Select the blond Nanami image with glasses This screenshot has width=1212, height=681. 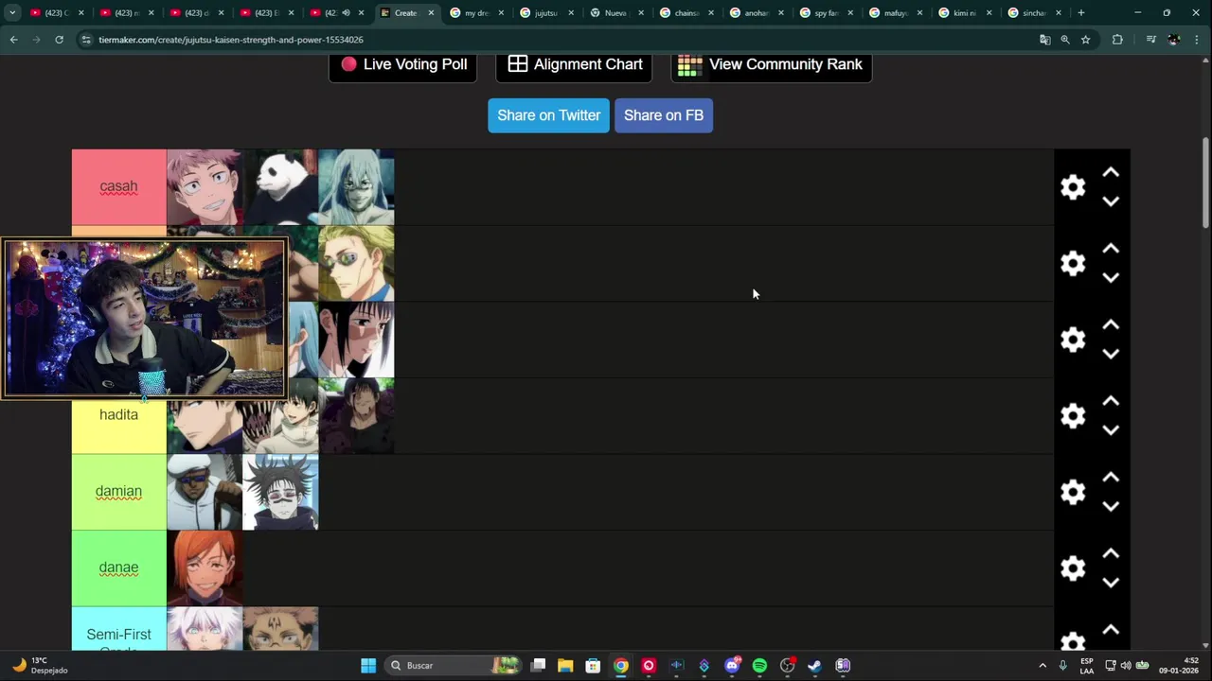pyautogui.click(x=356, y=263)
